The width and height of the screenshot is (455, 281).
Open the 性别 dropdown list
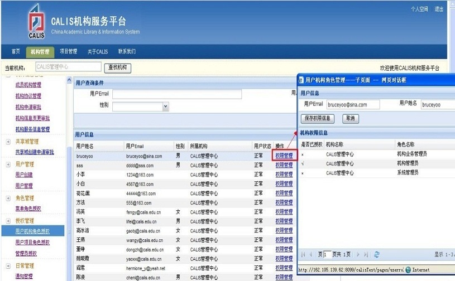(x=165, y=106)
